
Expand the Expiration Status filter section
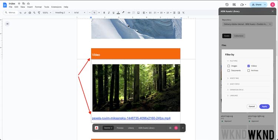click(x=235, y=90)
